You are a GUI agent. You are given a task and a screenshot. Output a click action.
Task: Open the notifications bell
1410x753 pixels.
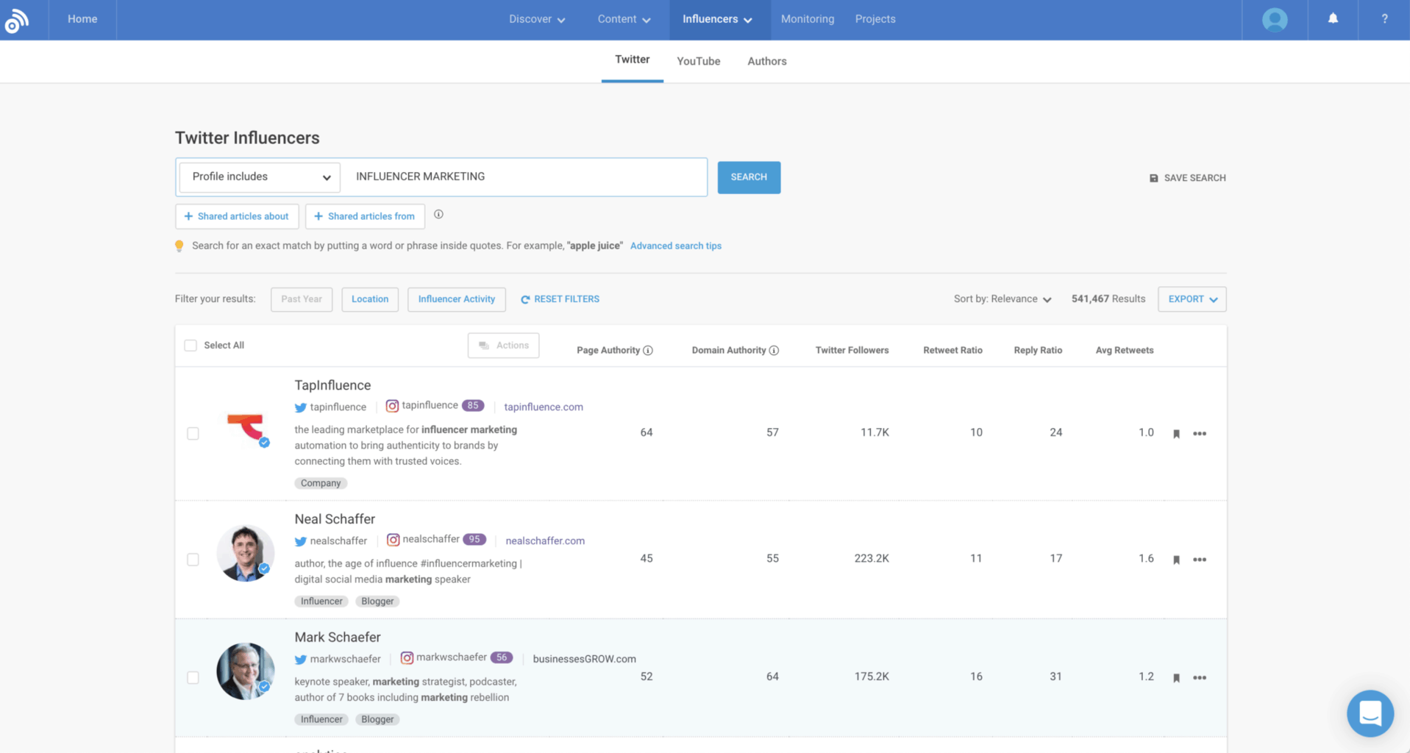[x=1332, y=19]
